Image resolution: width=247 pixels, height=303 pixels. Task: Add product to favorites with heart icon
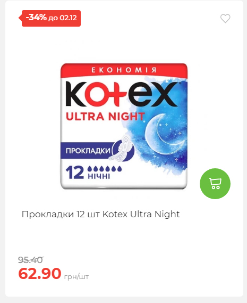tap(225, 19)
